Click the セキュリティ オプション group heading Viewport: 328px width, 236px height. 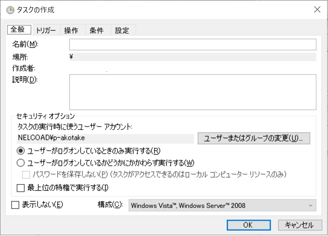click(x=46, y=116)
